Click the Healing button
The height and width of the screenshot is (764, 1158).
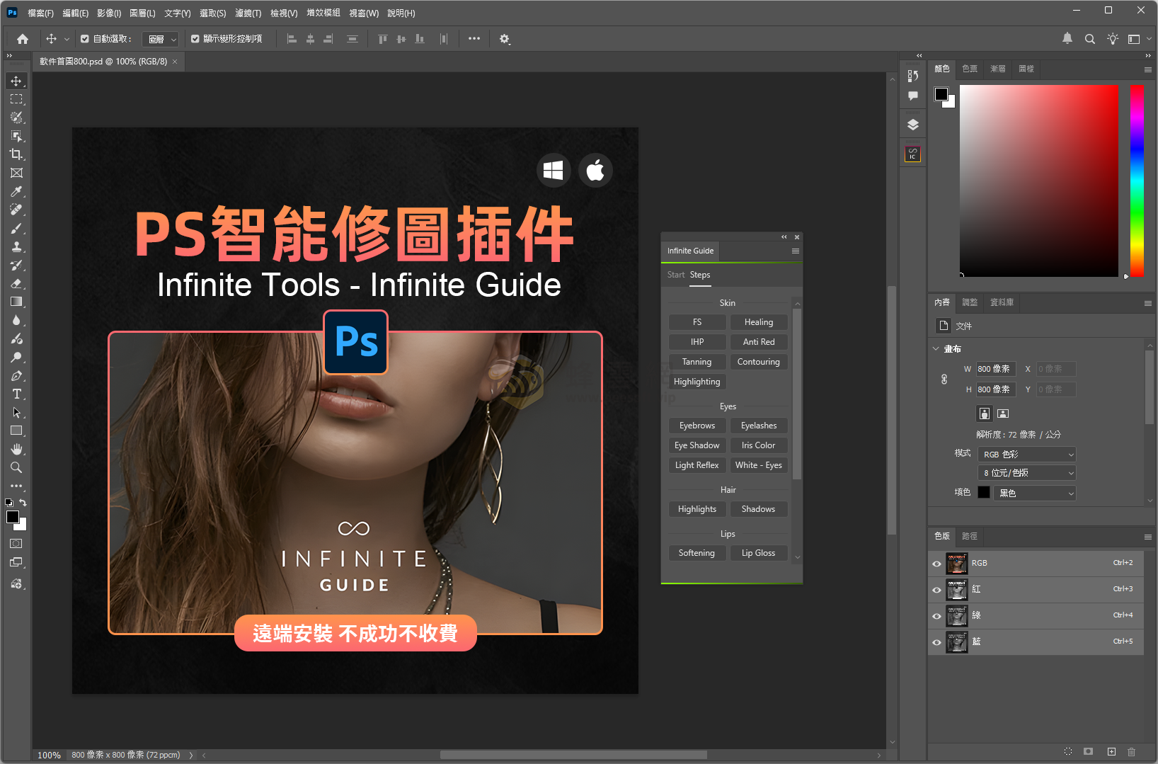click(759, 322)
